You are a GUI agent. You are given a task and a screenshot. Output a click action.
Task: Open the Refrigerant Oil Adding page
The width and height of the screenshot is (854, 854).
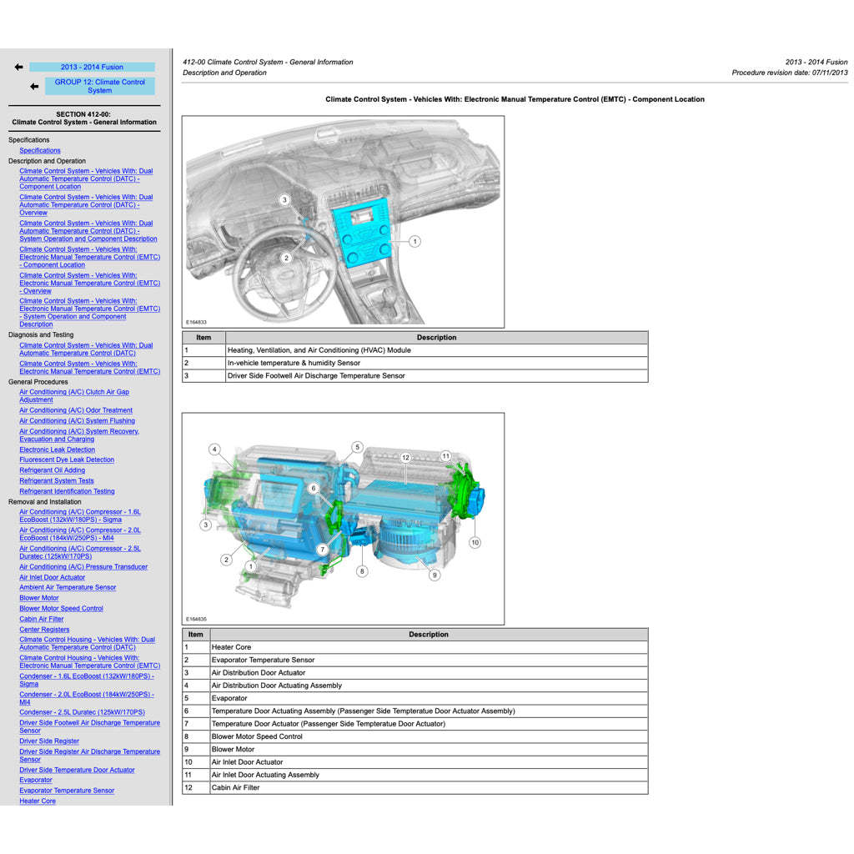52,470
